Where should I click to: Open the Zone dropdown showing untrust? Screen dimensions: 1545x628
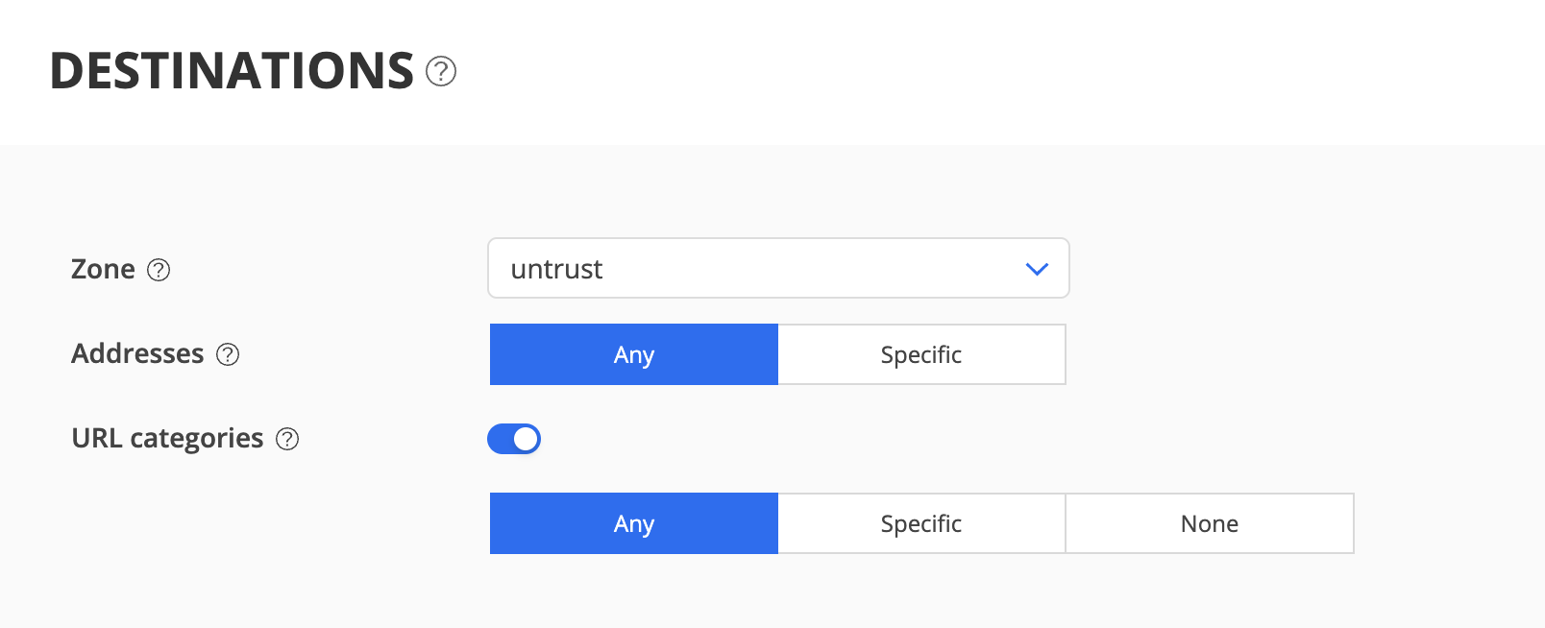pos(778,268)
